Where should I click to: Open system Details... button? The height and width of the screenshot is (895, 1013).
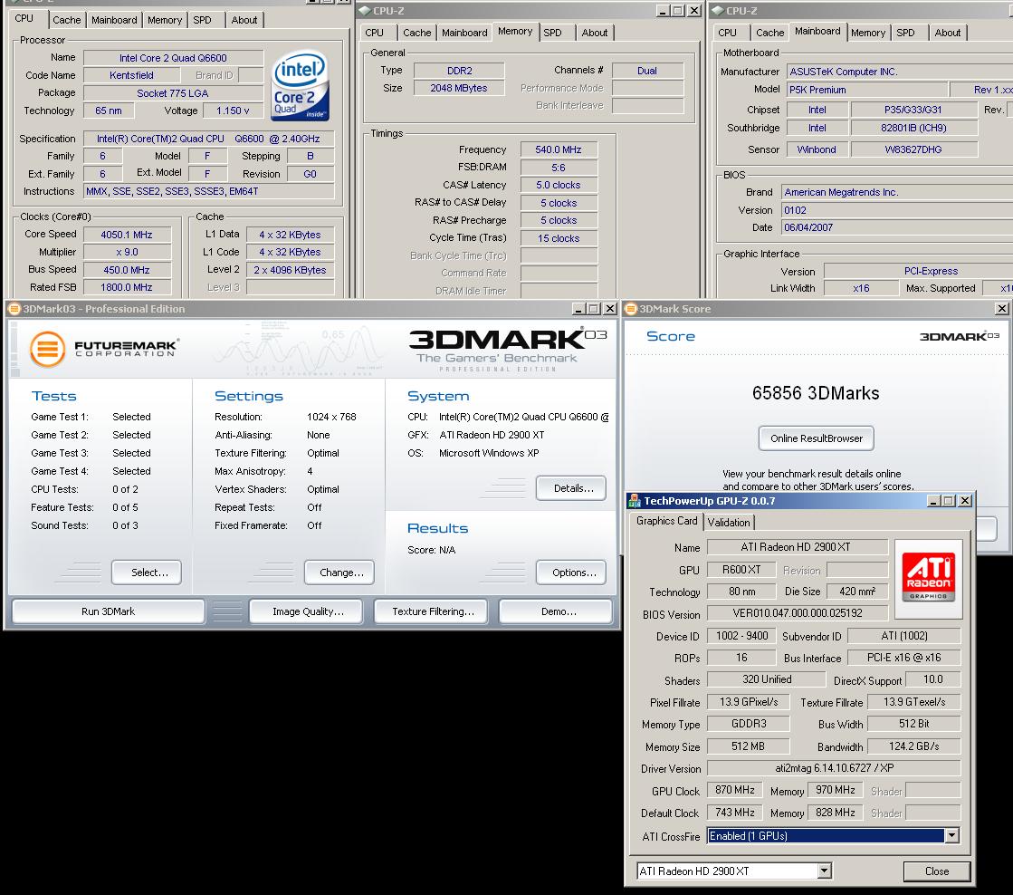(x=571, y=488)
